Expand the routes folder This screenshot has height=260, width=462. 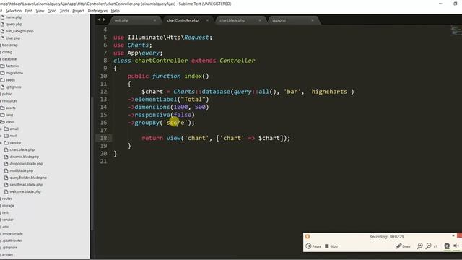(x=7, y=199)
